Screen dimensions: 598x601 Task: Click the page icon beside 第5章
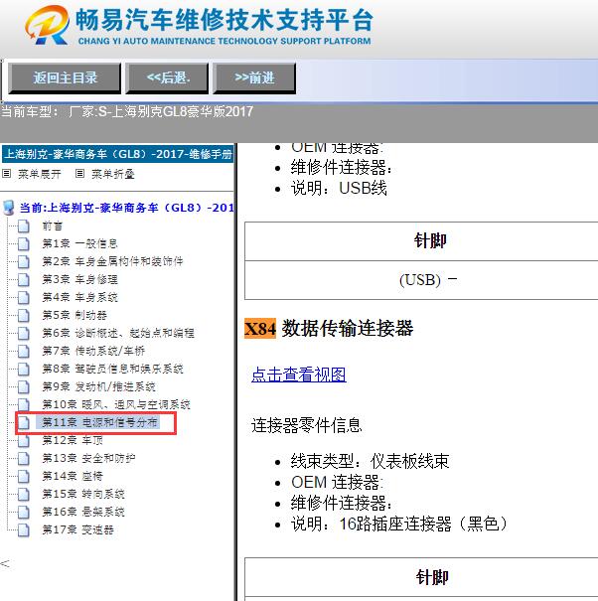(x=24, y=316)
